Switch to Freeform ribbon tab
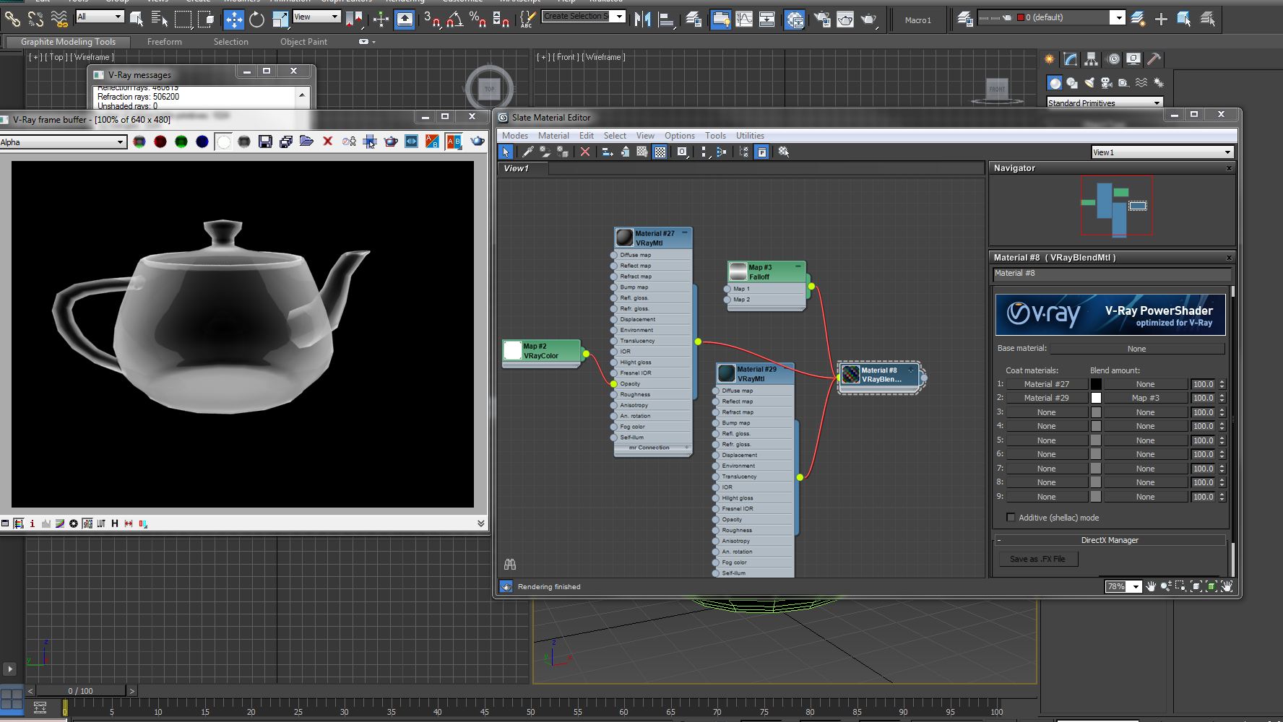 point(165,42)
